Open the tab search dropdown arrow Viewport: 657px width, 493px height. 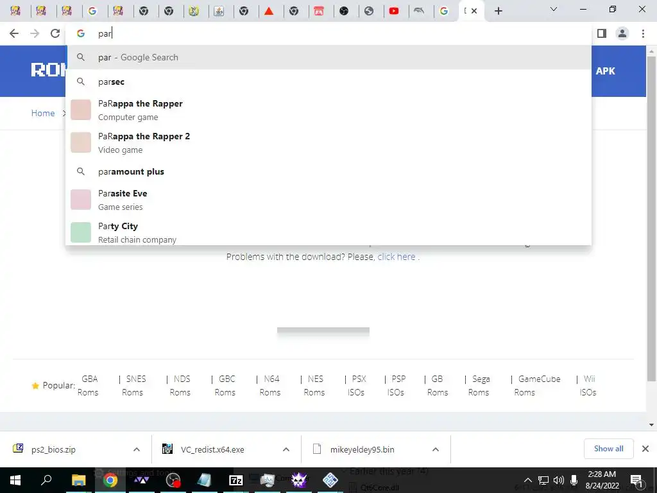554,9
